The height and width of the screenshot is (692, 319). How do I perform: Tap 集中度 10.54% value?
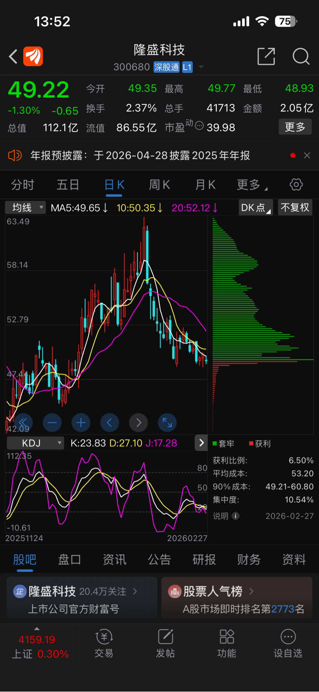pos(299,499)
